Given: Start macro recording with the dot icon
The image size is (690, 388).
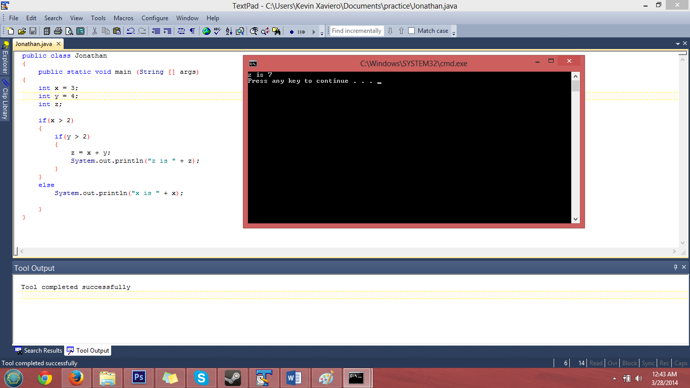Looking at the screenshot, I should 291,31.
